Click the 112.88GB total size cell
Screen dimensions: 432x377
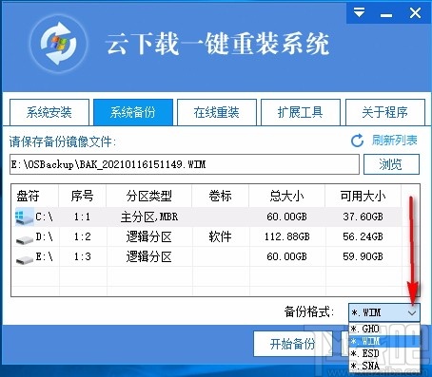(287, 236)
